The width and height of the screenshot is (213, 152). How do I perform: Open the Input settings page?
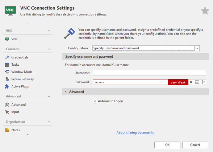point(15,112)
